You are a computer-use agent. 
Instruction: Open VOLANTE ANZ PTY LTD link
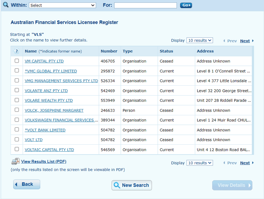tap(46, 91)
